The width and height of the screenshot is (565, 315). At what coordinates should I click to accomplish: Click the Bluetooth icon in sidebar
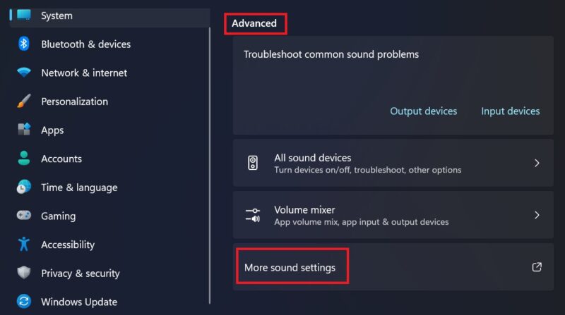pyautogui.click(x=24, y=44)
